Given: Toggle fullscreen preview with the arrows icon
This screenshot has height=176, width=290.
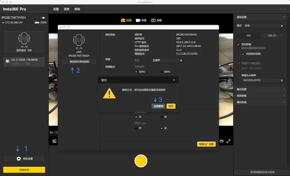Looking at the screenshot, I should [x=229, y=141].
